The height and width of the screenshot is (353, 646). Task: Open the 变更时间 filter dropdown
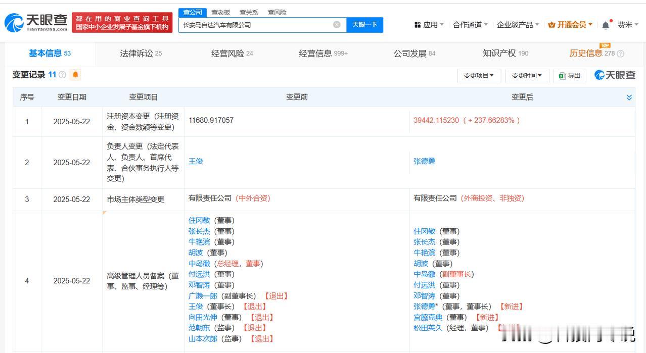click(526, 76)
